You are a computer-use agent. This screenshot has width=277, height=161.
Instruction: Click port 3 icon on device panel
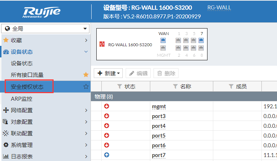coord(186,40)
